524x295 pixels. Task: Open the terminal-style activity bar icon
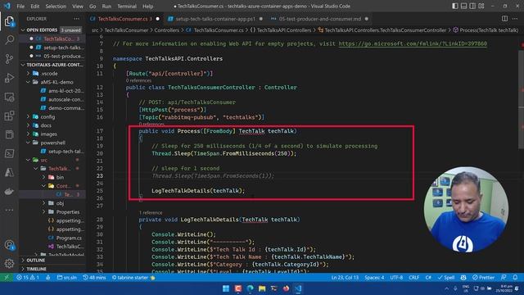point(9,153)
